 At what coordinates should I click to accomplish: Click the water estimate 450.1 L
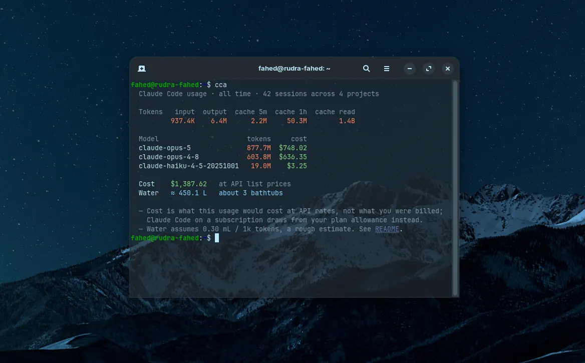tap(193, 193)
